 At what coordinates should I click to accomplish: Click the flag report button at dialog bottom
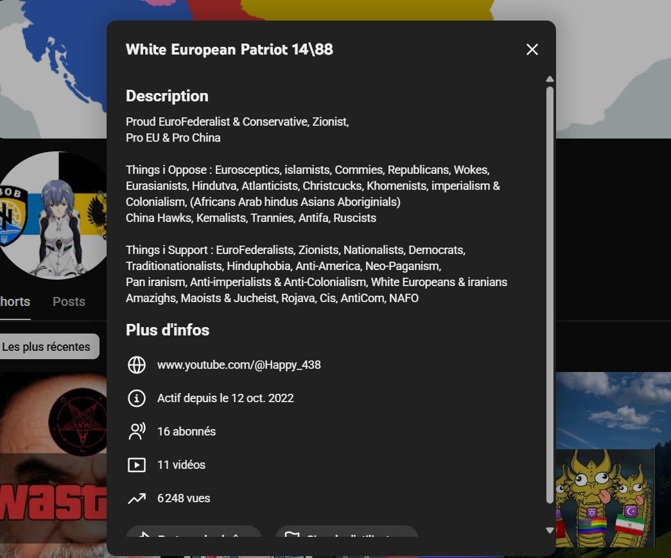(347, 532)
